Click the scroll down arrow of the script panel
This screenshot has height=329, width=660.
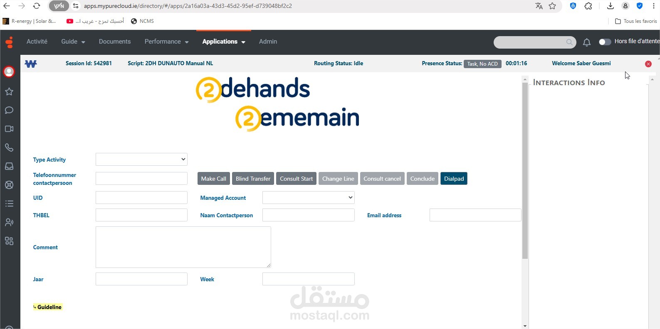click(525, 326)
